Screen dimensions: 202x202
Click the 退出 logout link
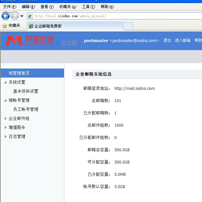pyautogui.click(x=167, y=40)
